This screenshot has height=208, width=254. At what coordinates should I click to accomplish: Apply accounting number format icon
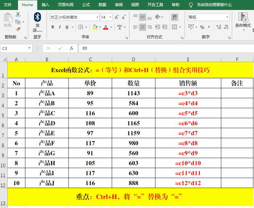pos(191,27)
